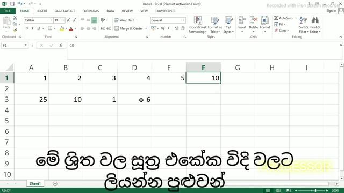Click the Increase Indent icon
344x193 pixels.
[109, 28]
